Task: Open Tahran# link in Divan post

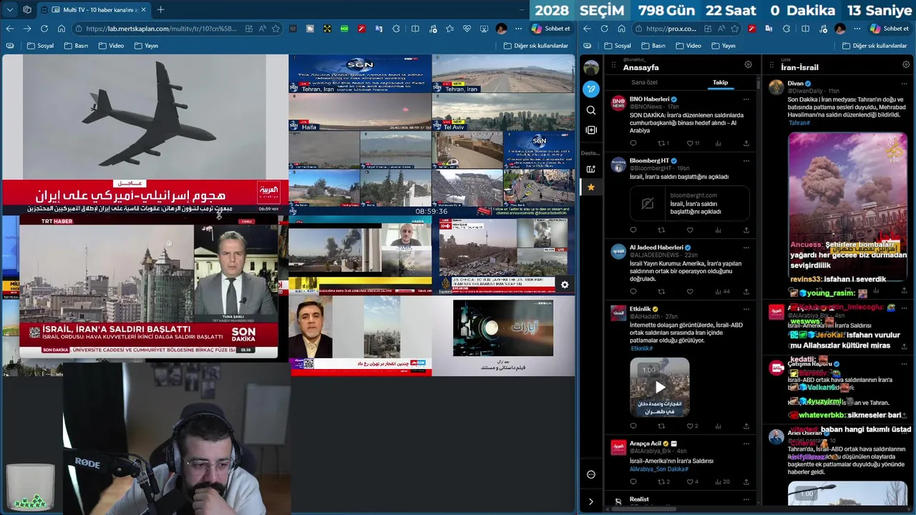Action: tap(799, 123)
